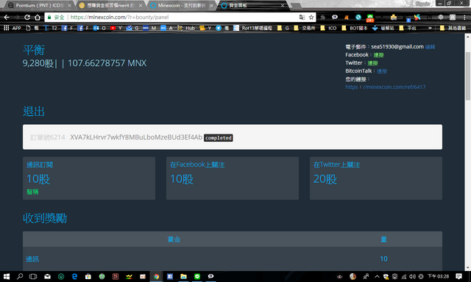Open the minexcoin.com/ref/6417 referral link
This screenshot has width=471, height=282.
(x=386, y=87)
